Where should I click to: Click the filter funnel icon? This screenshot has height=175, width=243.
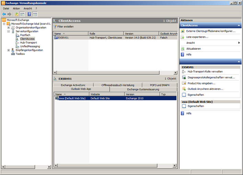(x=55, y=27)
